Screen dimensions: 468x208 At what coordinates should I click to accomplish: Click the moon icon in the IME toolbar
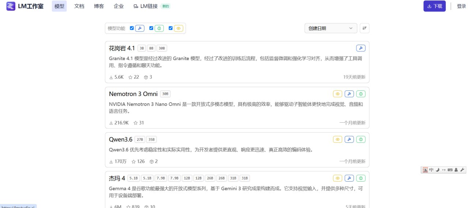click(x=438, y=170)
